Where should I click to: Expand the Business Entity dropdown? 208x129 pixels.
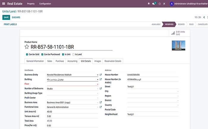pos(97,75)
